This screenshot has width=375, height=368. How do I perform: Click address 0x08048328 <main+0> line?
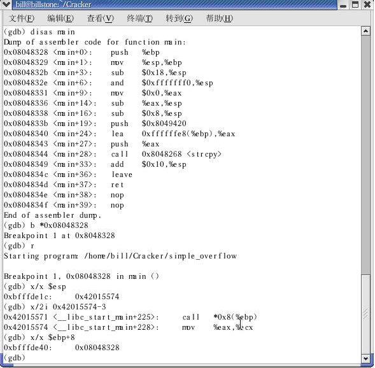point(81,52)
